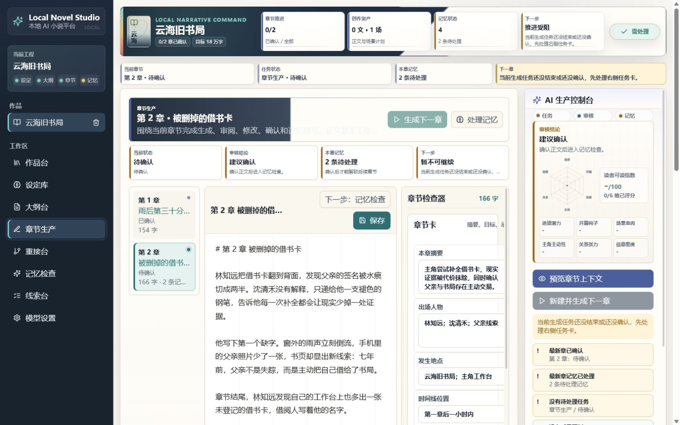Click the disk icon on 保存 button
Screen dimensions: 680x425
(362, 220)
